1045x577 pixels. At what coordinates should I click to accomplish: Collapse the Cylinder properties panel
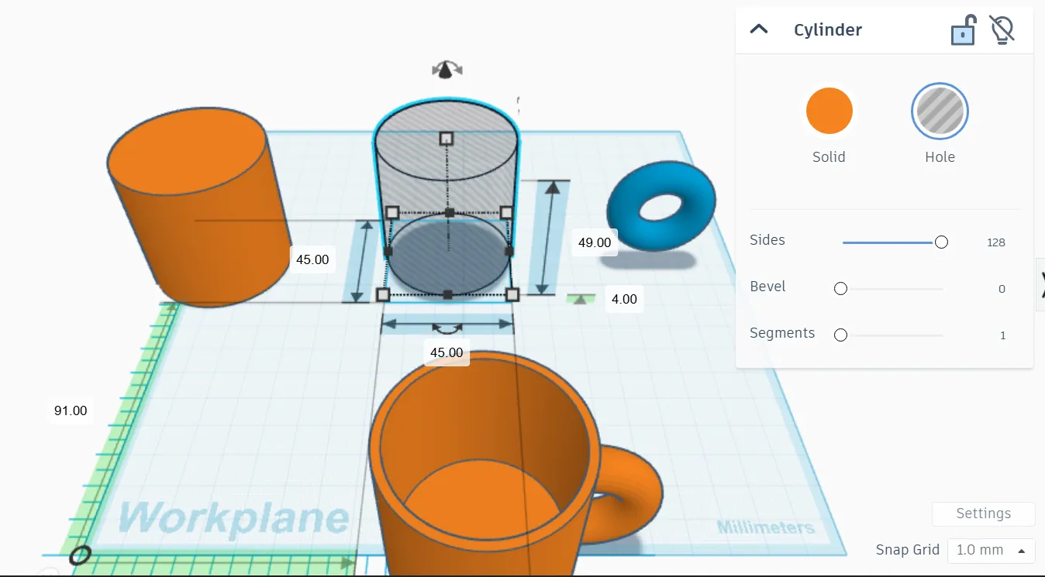[759, 30]
